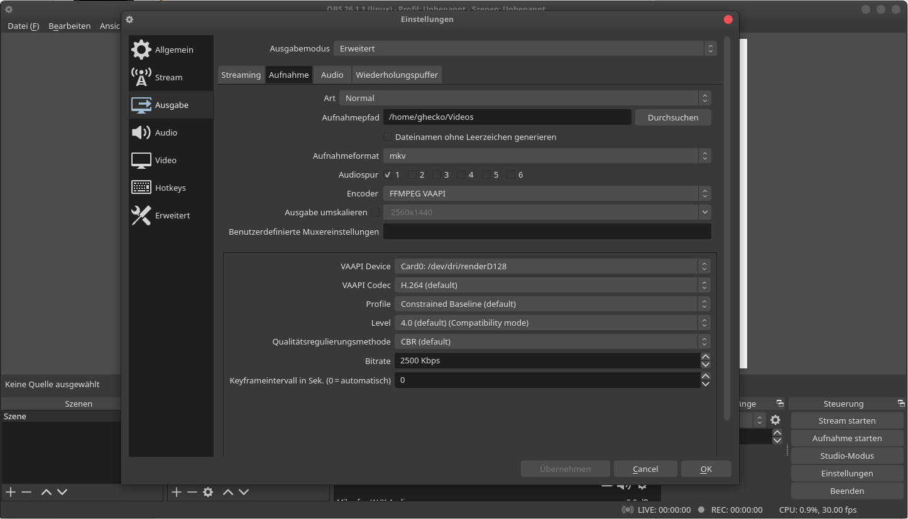
Task: Remove source with minus icon in sources toolbar
Action: [x=192, y=492]
